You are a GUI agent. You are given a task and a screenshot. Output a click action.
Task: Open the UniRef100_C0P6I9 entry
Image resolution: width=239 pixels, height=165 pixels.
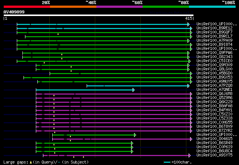[x=214, y=147]
